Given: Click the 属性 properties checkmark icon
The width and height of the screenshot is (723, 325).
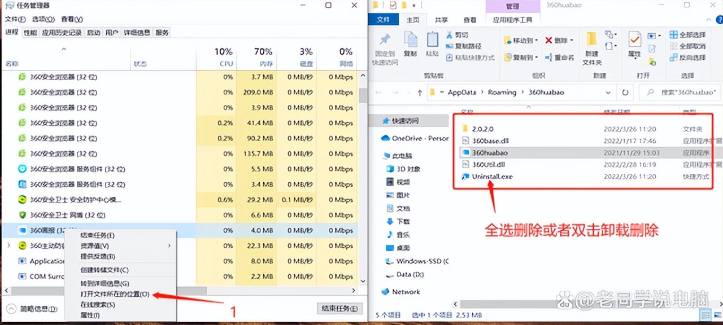Looking at the screenshot, I should pyautogui.click(x=635, y=39).
